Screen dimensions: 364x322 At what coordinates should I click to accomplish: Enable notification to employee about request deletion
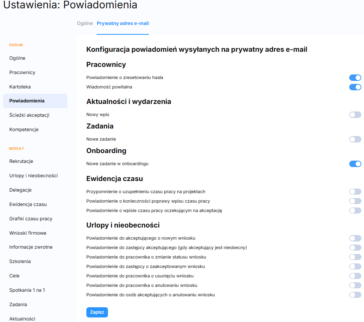[x=355, y=276]
